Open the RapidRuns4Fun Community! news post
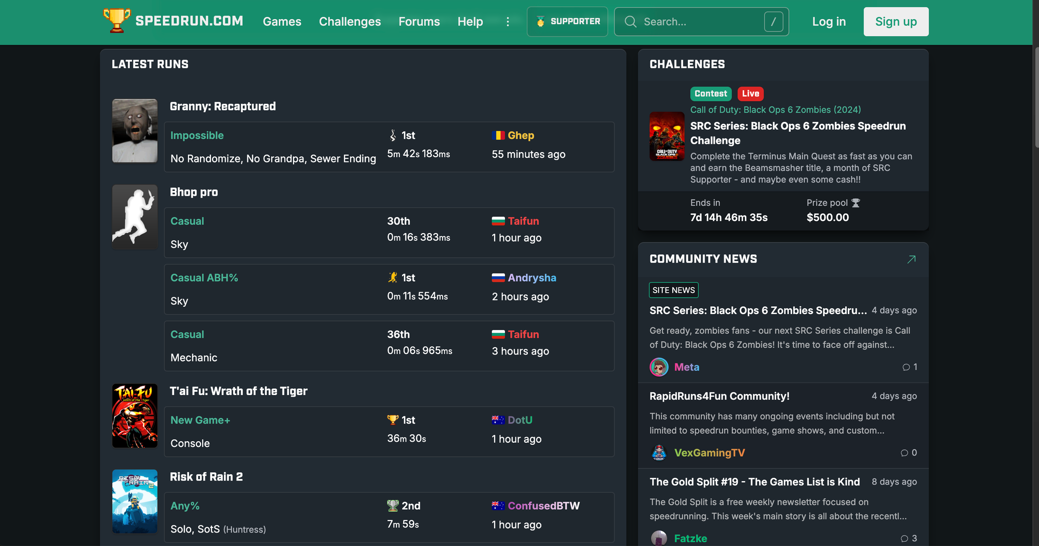This screenshot has width=1039, height=546. [720, 396]
